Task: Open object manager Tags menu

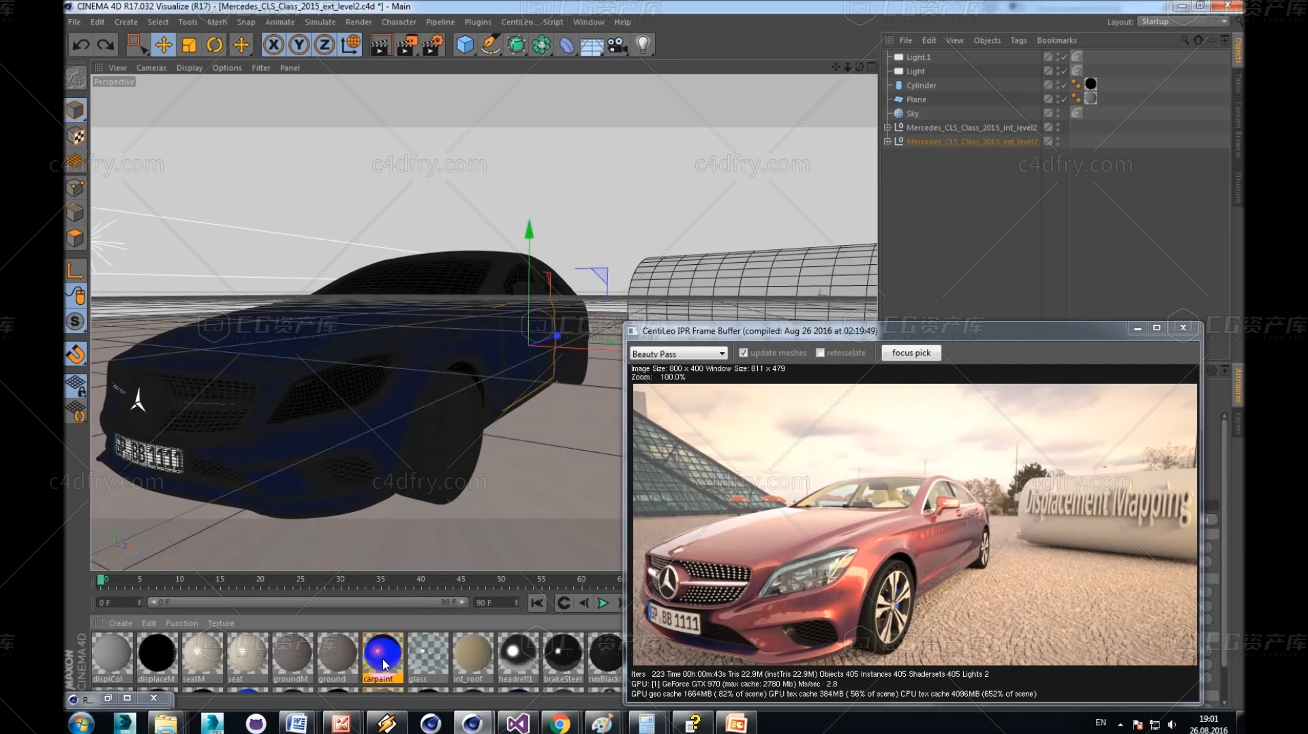Action: [1018, 40]
